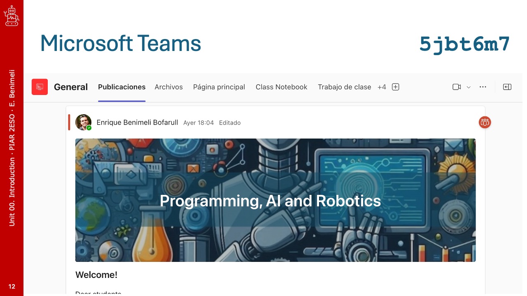
Task: Click the open pane icon at far right
Action: 507,87
